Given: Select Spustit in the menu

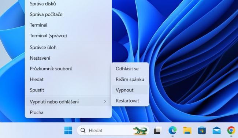Looking at the screenshot, I should click(68, 90).
